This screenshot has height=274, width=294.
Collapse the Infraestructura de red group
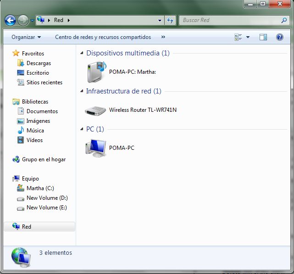point(82,91)
